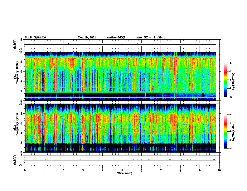This screenshot has height=191, width=247.
Task: Click the '5' tick on the time axis
Action: pyautogui.click(x=122, y=170)
